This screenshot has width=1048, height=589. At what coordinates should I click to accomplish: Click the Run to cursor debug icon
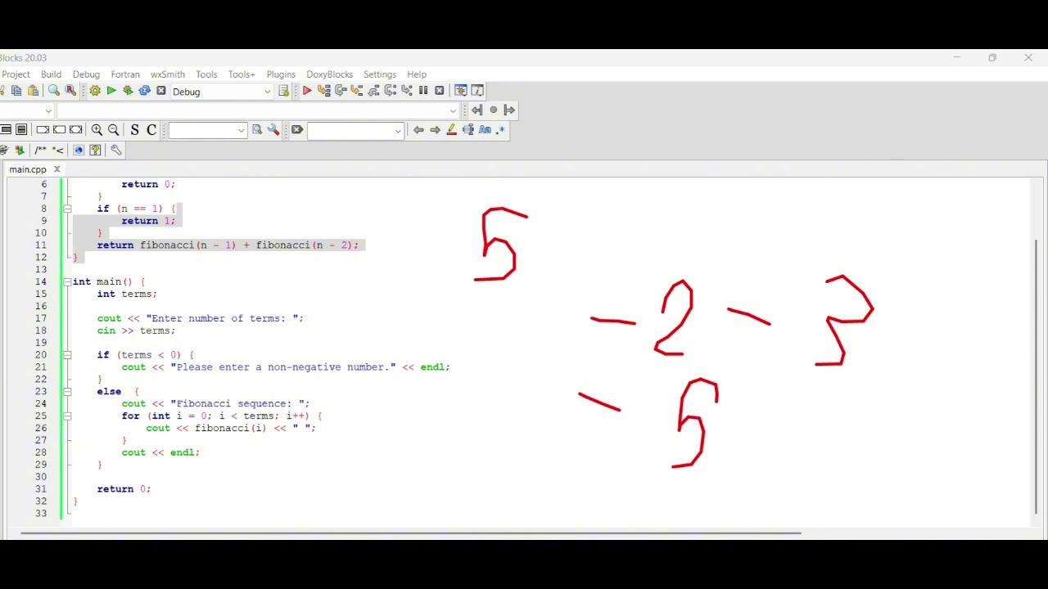point(323,91)
